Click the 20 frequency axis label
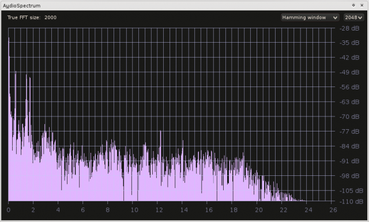The height and width of the screenshot is (222, 369). coord(259,210)
